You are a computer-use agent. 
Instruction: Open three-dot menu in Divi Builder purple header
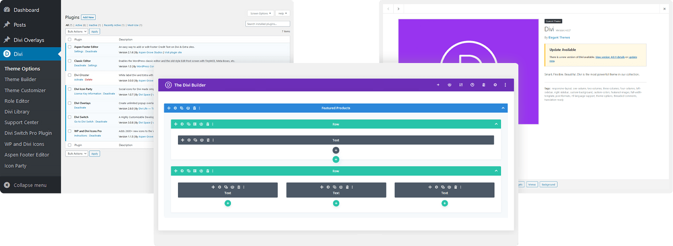(x=505, y=85)
